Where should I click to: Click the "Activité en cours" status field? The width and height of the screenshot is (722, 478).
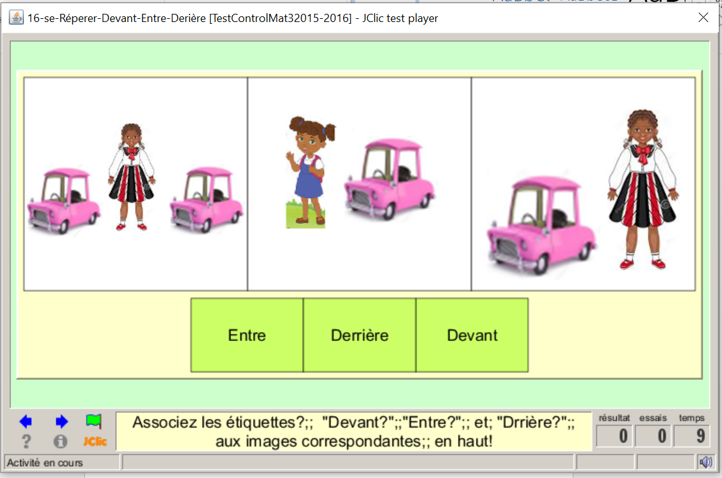tap(61, 462)
